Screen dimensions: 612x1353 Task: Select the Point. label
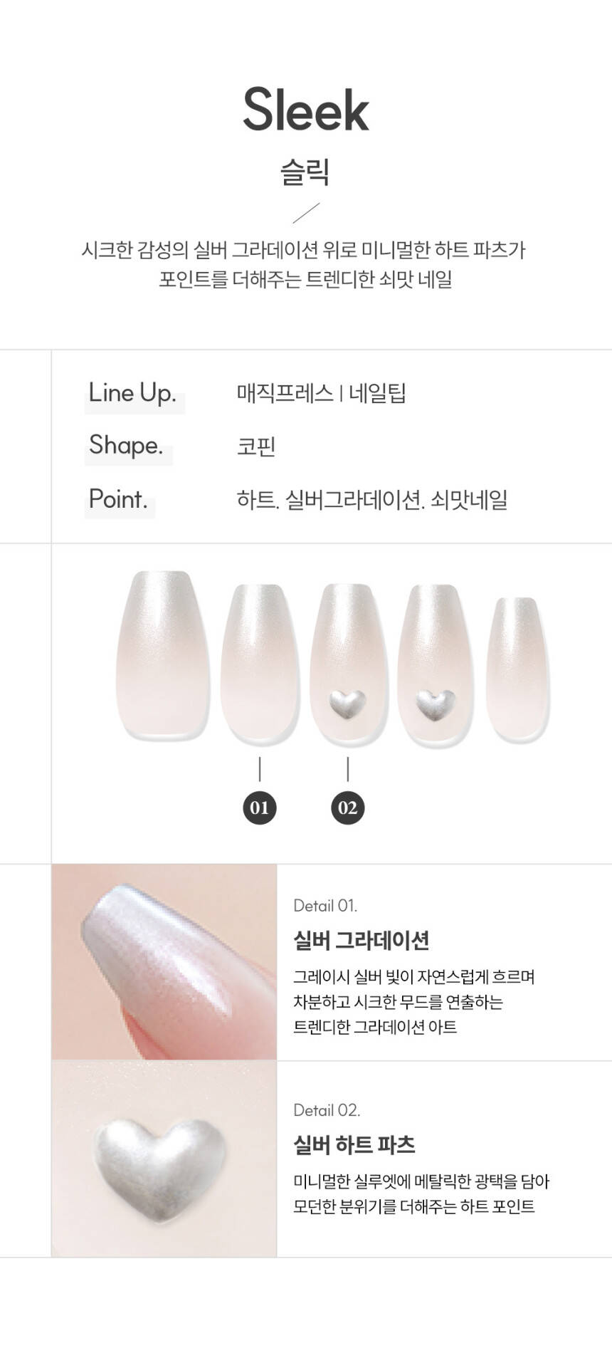(118, 499)
